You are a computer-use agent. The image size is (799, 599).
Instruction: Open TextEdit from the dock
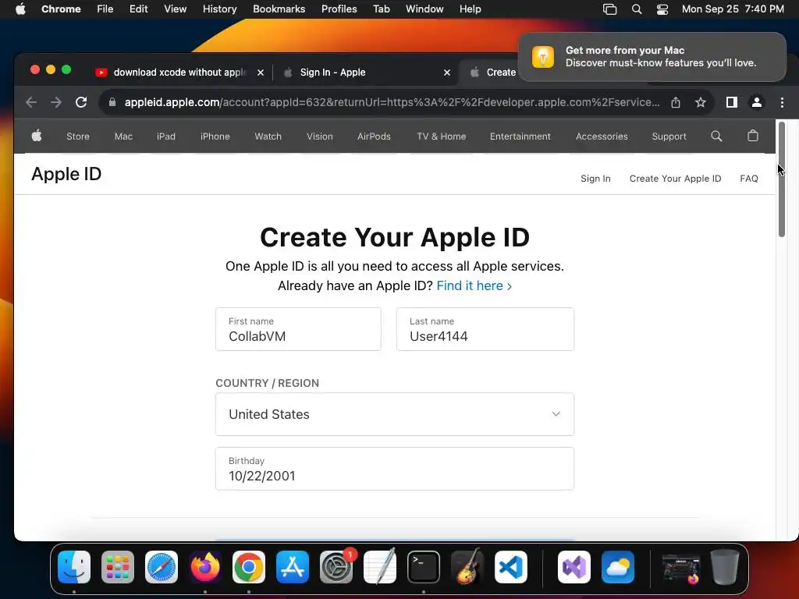coord(380,567)
